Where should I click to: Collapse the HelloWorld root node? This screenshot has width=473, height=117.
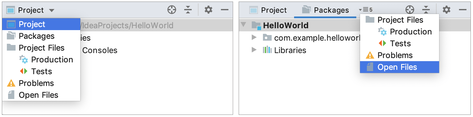(x=244, y=25)
